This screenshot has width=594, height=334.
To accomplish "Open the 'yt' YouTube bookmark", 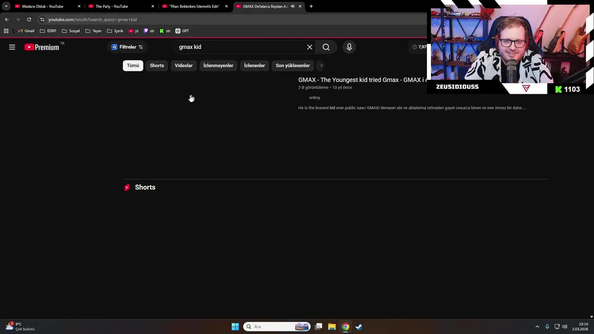I will point(133,31).
